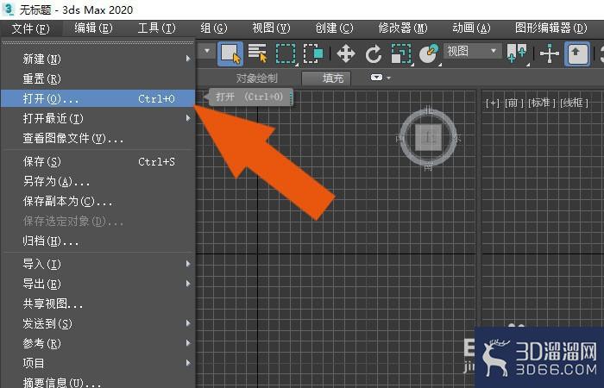The width and height of the screenshot is (604, 388).
Task: Open the selection filter dropdown arrow
Action: (207, 51)
